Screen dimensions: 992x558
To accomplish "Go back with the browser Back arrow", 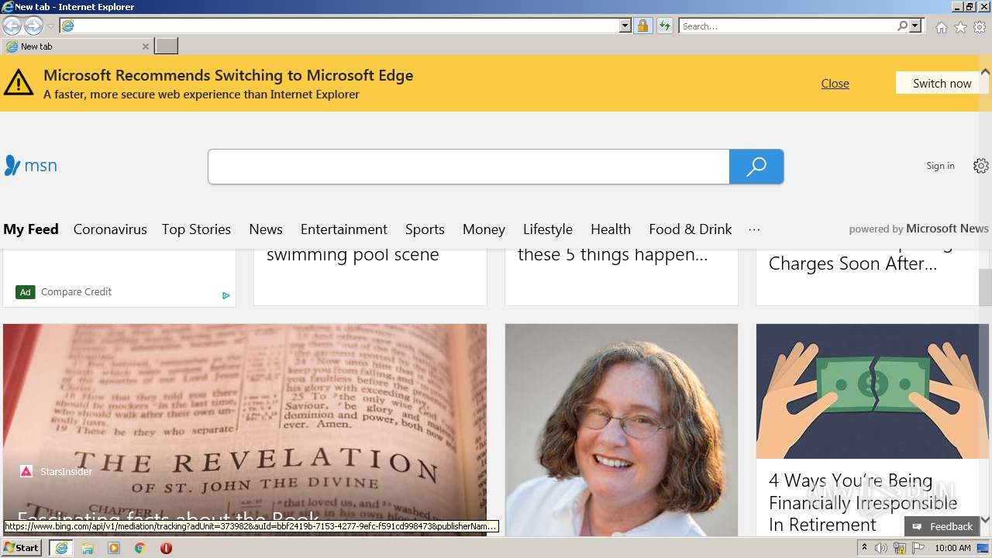I will coord(12,26).
